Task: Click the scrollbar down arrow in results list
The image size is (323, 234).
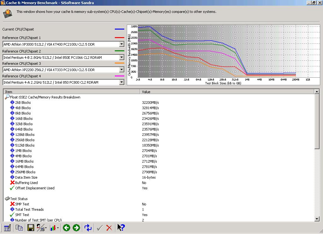Action: click(x=317, y=219)
